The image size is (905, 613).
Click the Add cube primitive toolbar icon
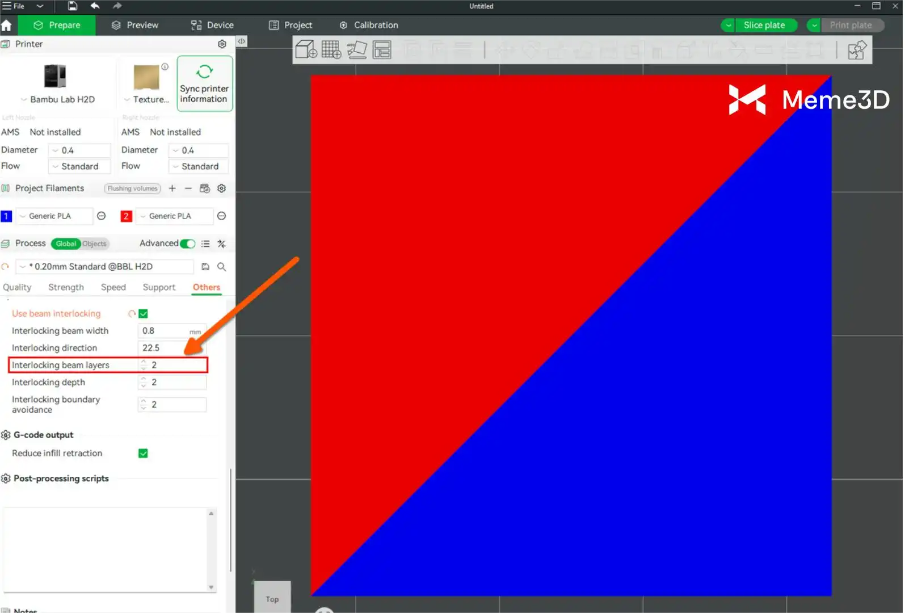[306, 50]
